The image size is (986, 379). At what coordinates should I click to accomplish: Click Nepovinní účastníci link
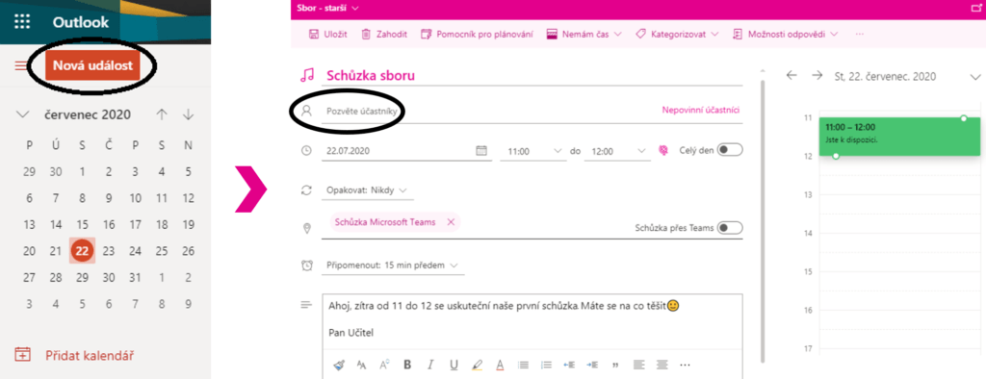click(x=701, y=110)
